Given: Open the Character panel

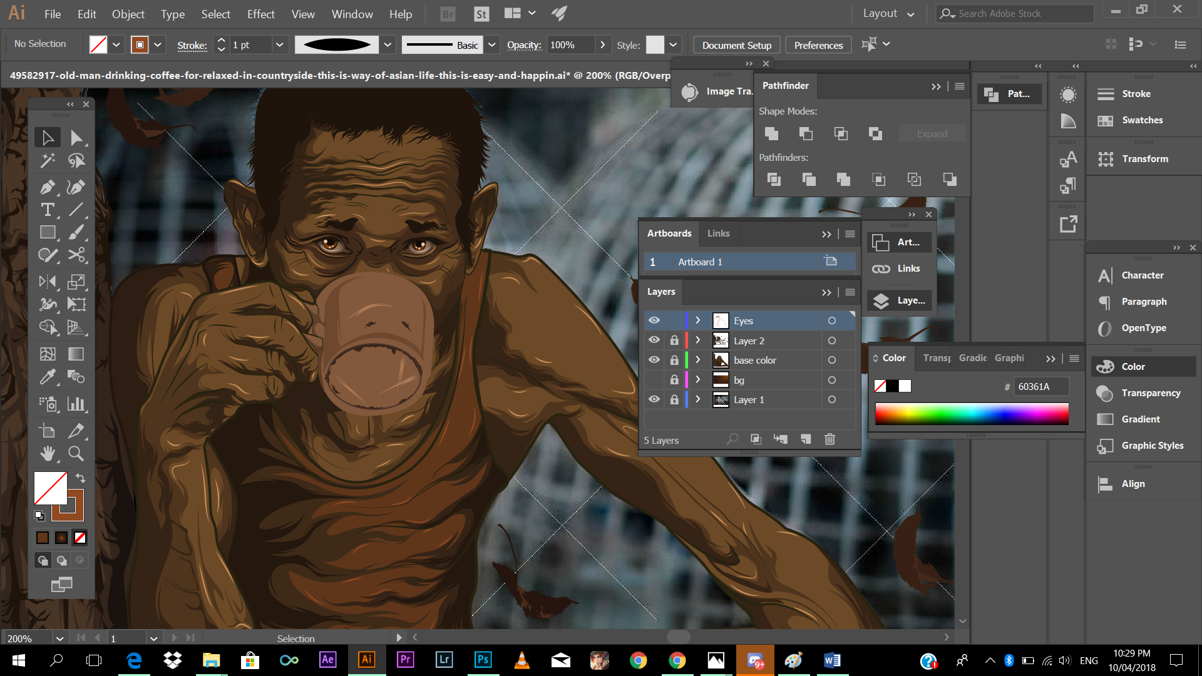Looking at the screenshot, I should pyautogui.click(x=1142, y=275).
